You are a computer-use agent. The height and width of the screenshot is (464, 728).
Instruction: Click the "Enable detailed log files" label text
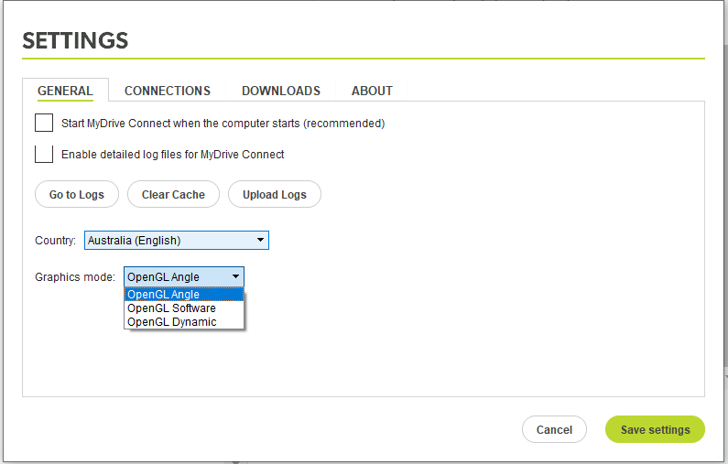173,155
